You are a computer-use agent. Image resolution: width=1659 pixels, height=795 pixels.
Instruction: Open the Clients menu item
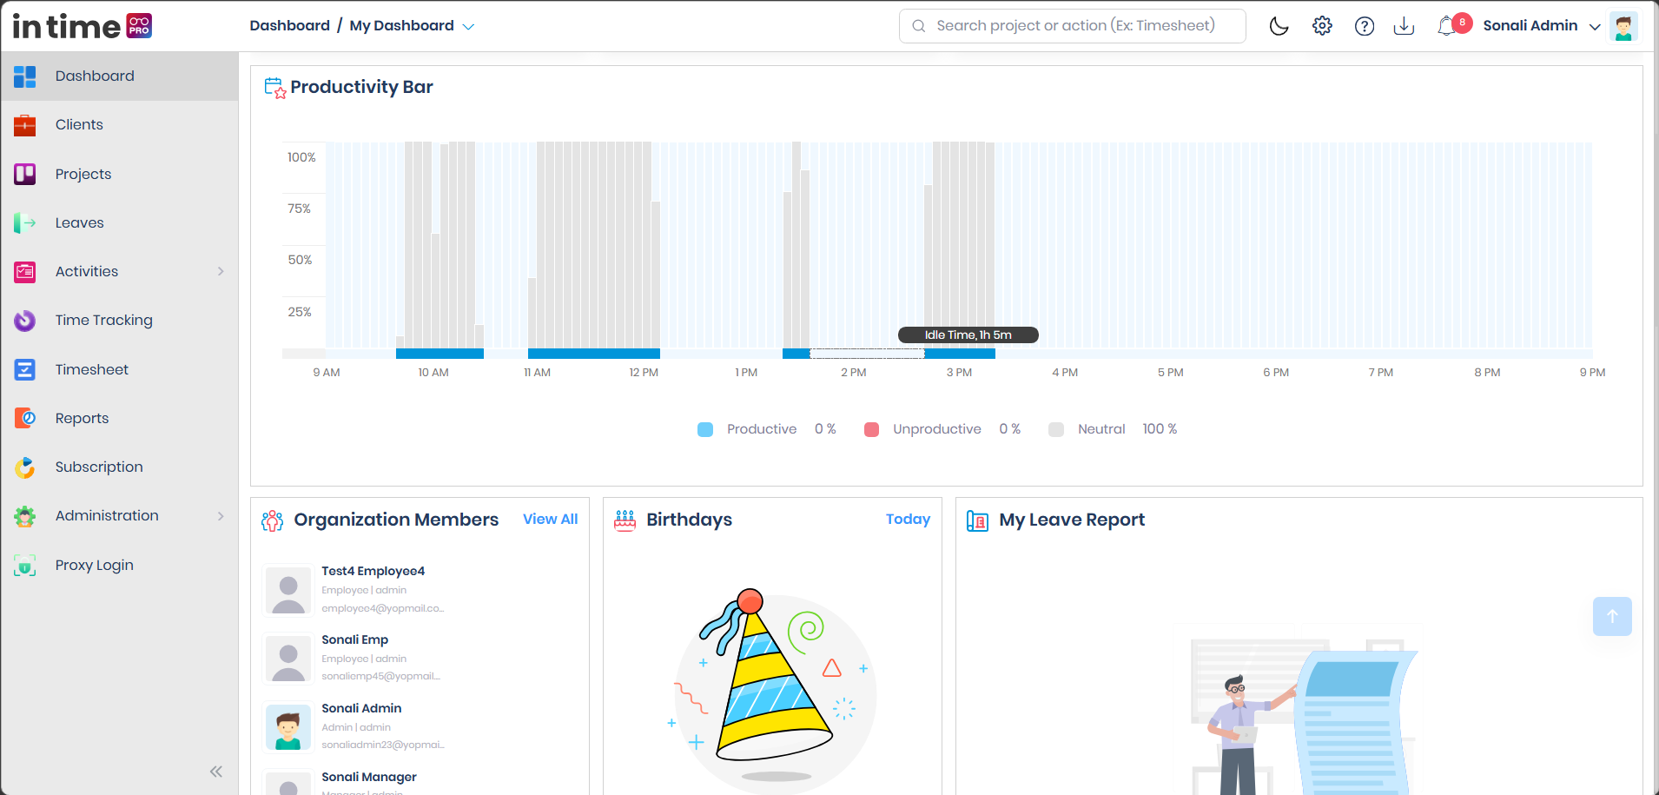[120, 125]
